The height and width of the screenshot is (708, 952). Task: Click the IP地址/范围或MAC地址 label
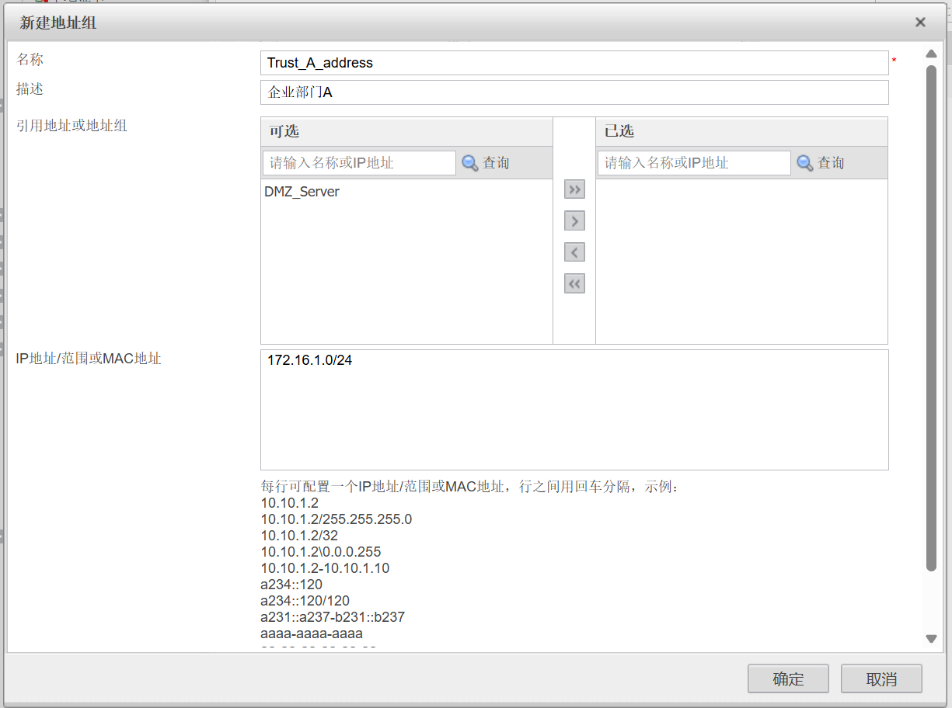[89, 359]
